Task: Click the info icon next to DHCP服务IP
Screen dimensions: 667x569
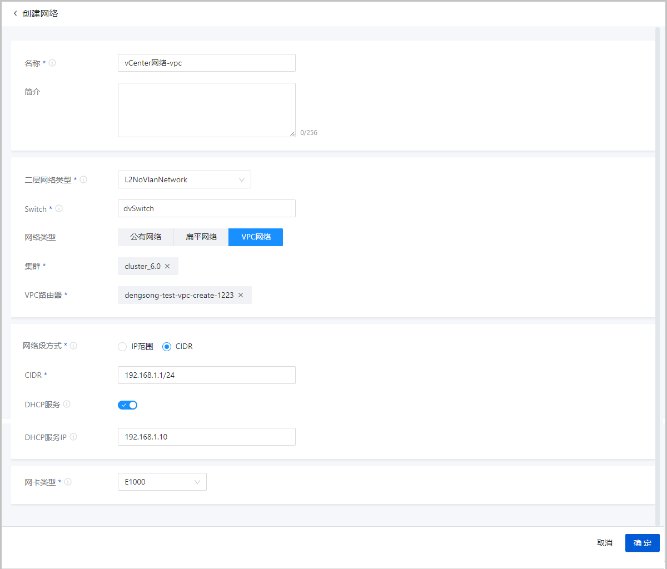Action: click(x=73, y=437)
